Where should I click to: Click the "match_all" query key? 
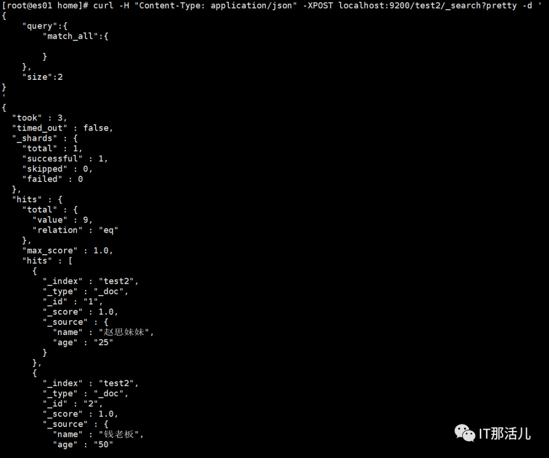(70, 37)
